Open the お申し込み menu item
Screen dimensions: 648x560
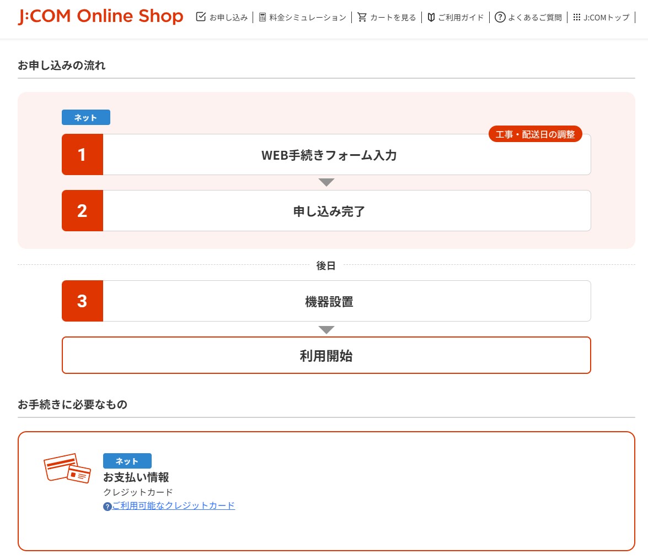[228, 18]
